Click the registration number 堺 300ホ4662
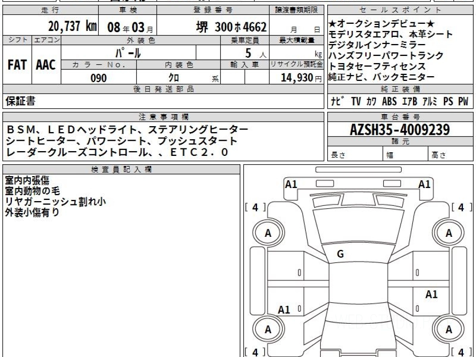The image size is (476, 357). pos(231,27)
